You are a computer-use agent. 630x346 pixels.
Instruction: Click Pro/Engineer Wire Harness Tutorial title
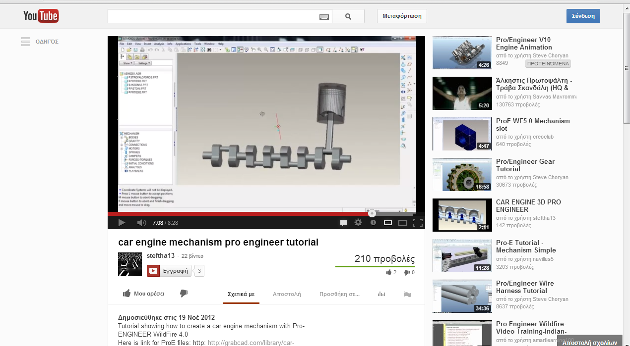[x=525, y=287]
